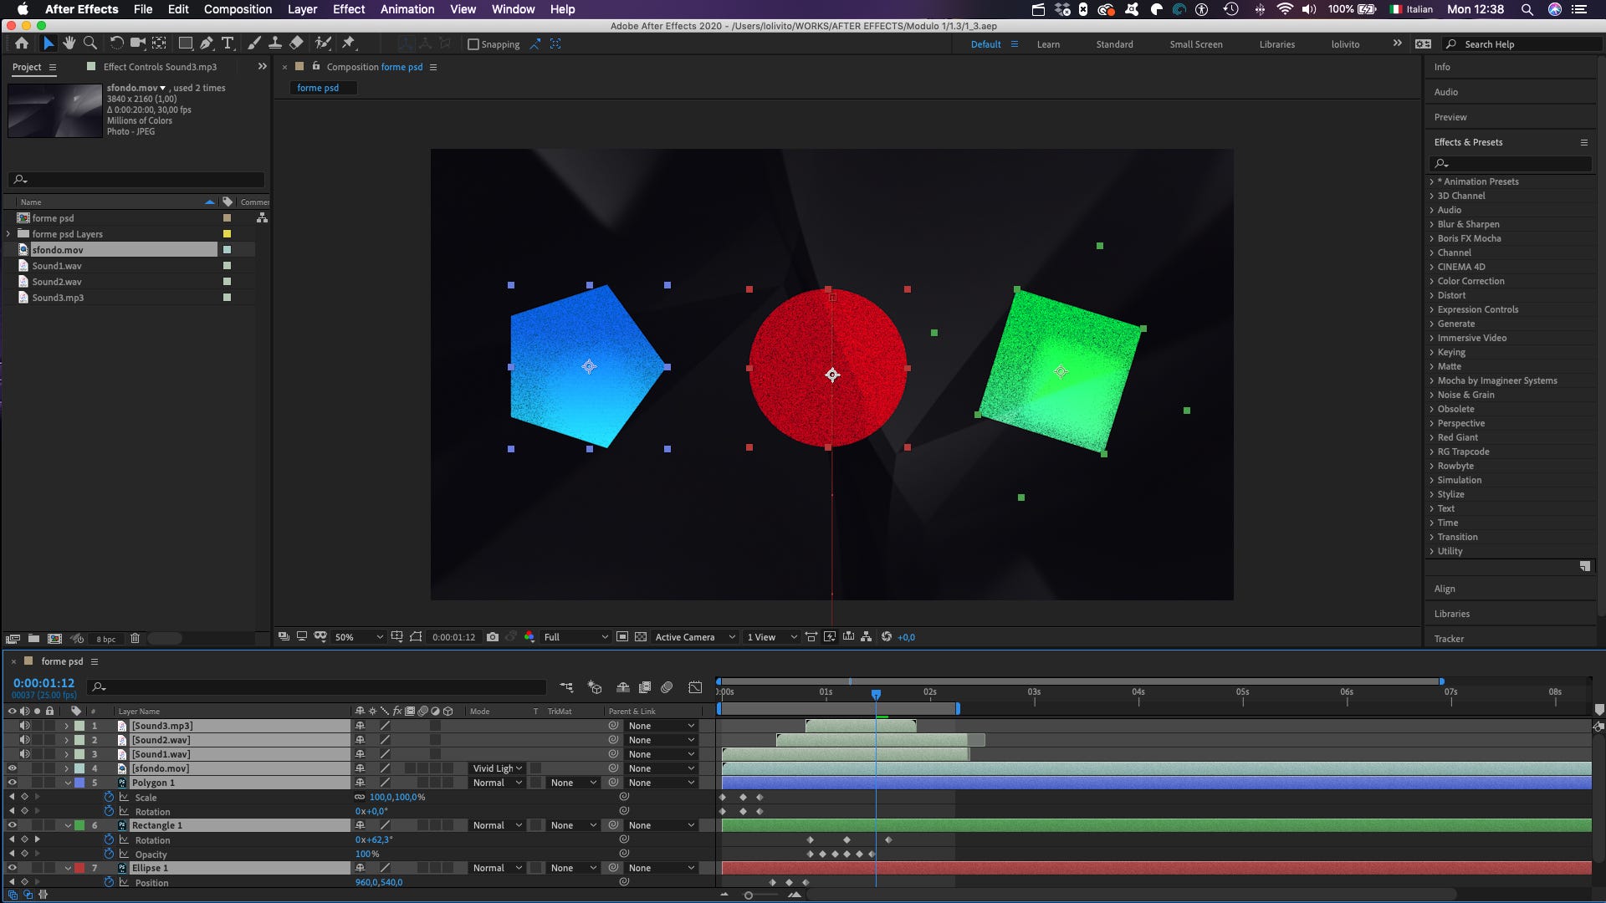Select the Zoom tool in toolbar

[90, 43]
